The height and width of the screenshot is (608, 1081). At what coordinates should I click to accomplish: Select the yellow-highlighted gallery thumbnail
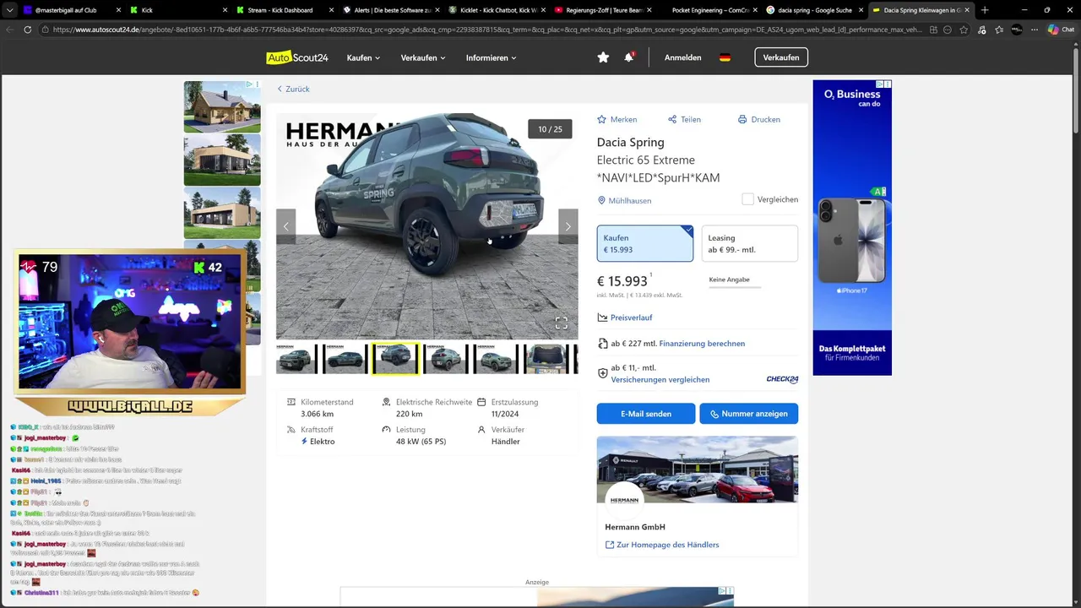395,359
